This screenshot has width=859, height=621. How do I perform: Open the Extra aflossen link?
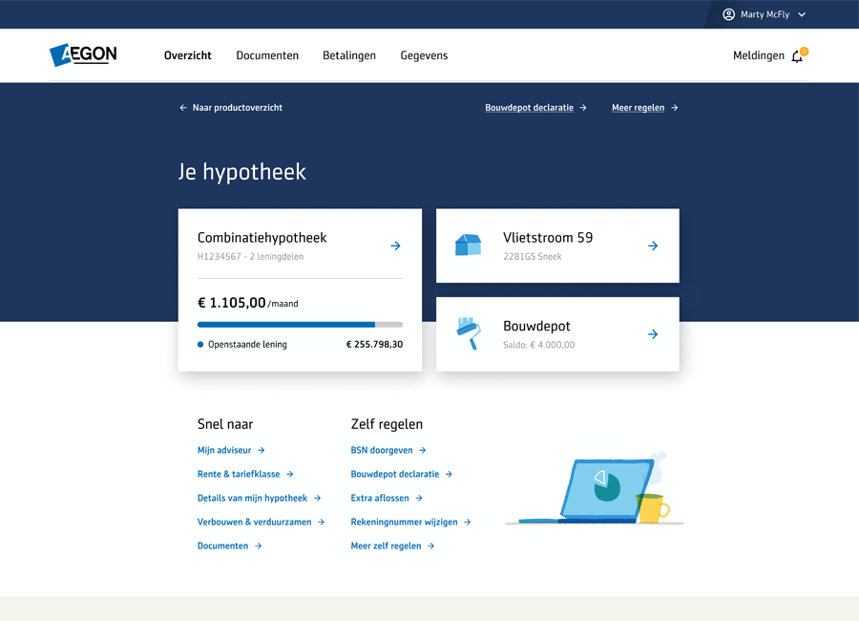point(380,498)
